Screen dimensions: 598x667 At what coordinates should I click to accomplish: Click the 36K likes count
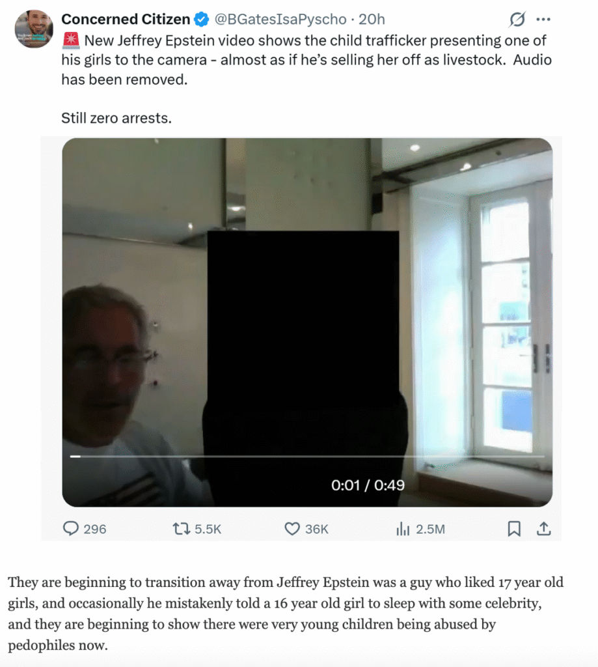(317, 529)
